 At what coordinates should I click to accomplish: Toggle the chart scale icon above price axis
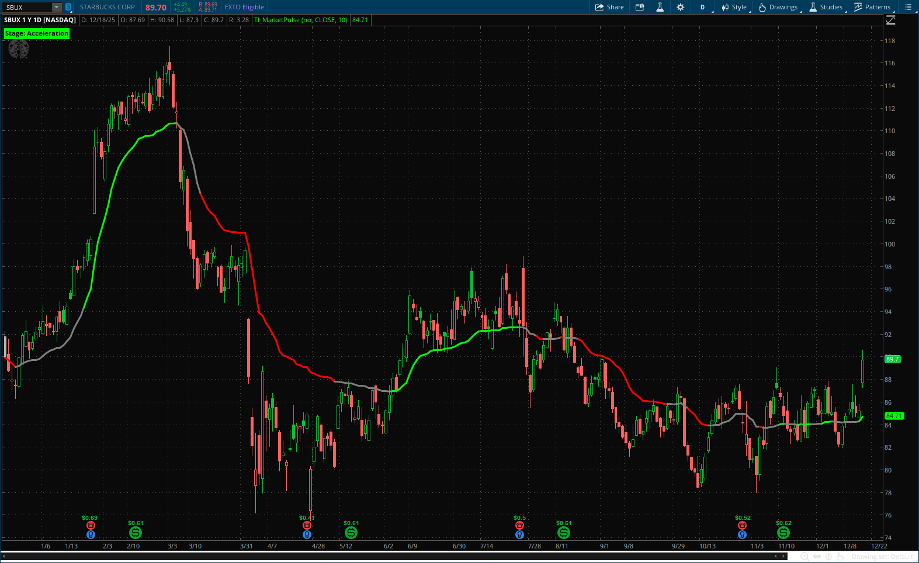890,20
